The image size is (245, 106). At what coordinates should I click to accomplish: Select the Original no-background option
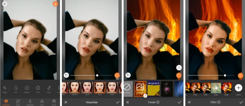coord(128,89)
